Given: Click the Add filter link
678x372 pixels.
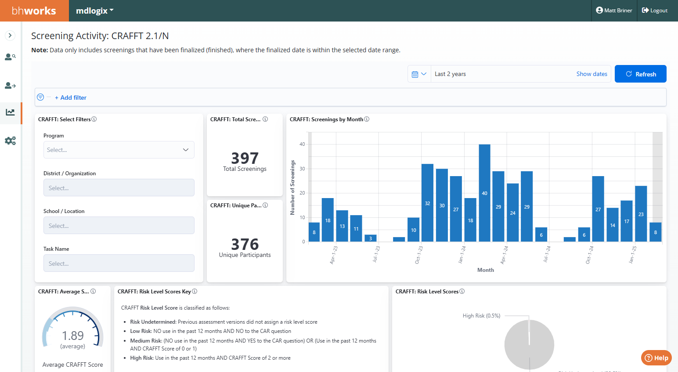Looking at the screenshot, I should 71,98.
